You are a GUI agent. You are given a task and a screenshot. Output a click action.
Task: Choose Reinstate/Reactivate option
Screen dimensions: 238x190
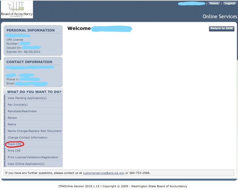tap(33, 111)
